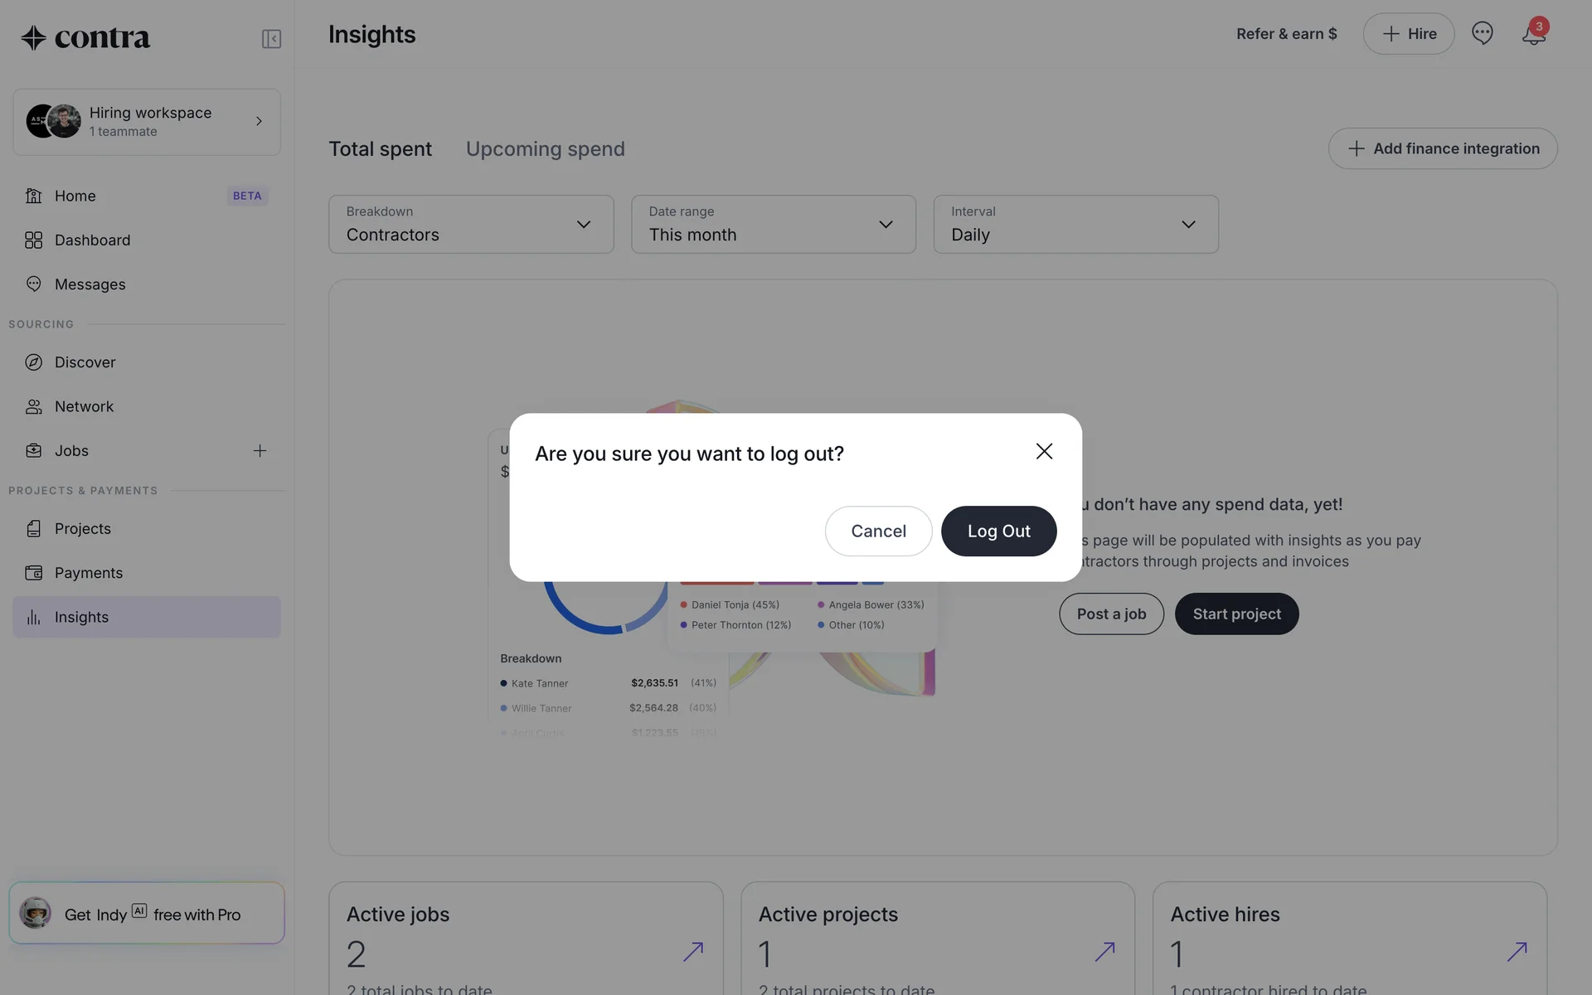Expand the Breakdown Contractors dropdown

[471, 225]
